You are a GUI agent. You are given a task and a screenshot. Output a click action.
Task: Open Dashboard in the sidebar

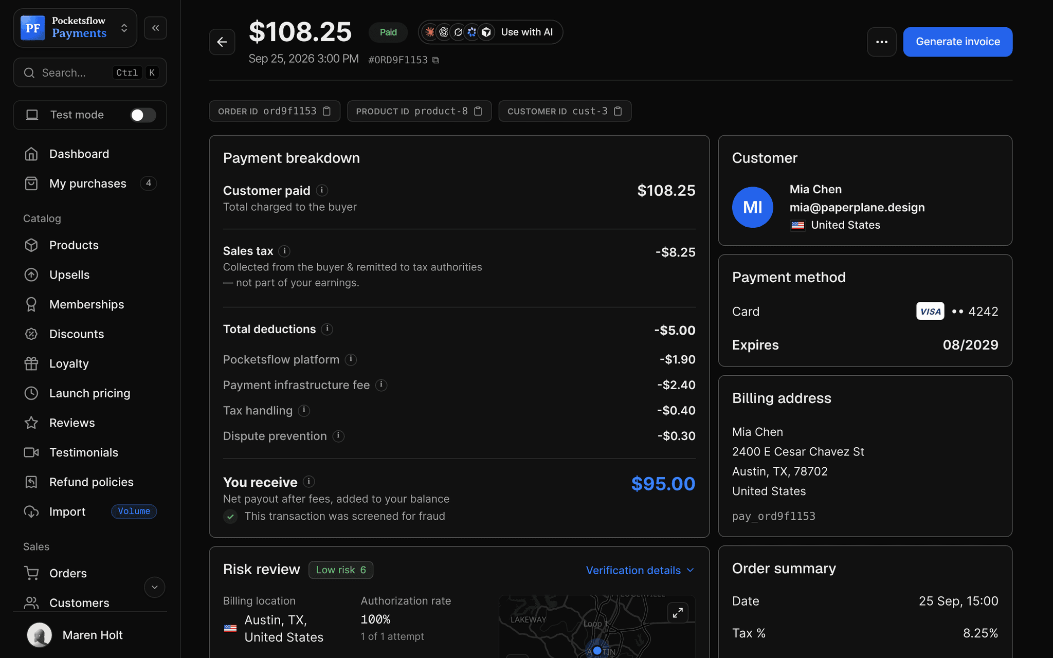click(x=90, y=154)
